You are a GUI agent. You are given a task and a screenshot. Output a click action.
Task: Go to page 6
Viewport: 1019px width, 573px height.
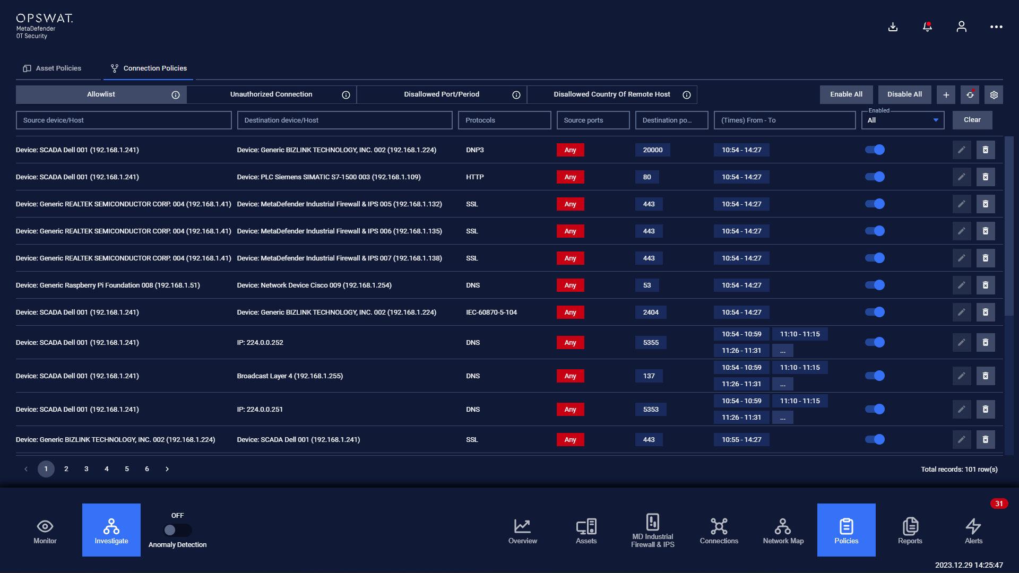(147, 469)
